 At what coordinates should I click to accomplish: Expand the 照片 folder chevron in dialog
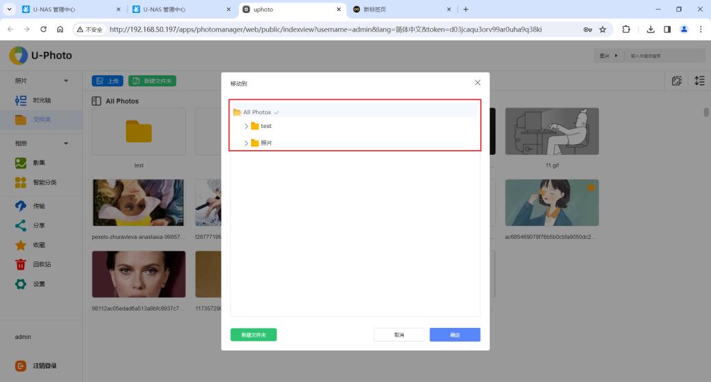246,143
